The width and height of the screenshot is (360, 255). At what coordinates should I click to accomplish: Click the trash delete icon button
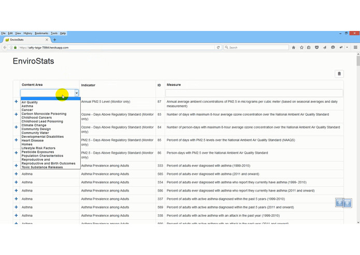339,74
